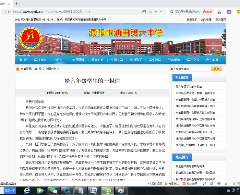240x195 pixels.
Task: Click the site keyword search input
Action: 190,69
